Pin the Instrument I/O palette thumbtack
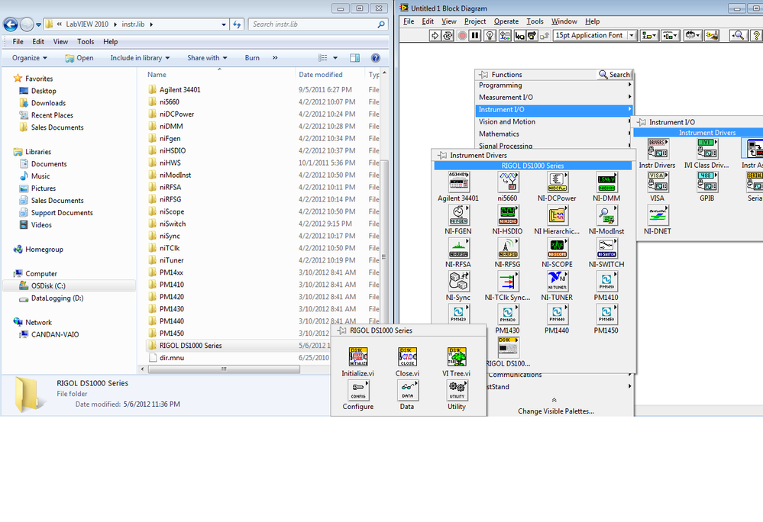 click(642, 122)
